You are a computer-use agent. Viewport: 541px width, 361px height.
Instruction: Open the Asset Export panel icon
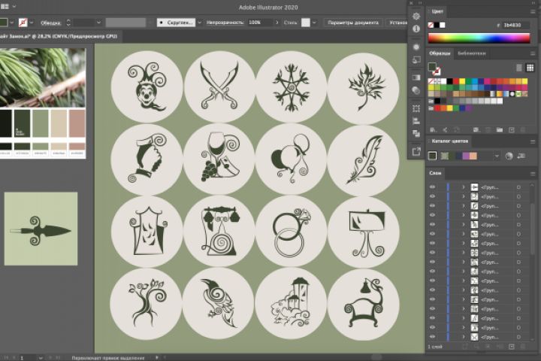416,152
